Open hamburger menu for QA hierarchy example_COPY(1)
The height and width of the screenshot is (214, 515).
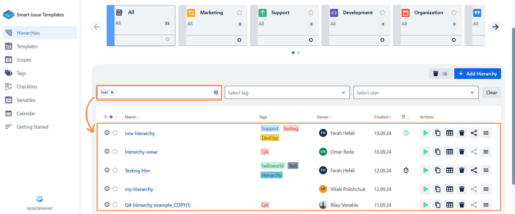pos(486,205)
